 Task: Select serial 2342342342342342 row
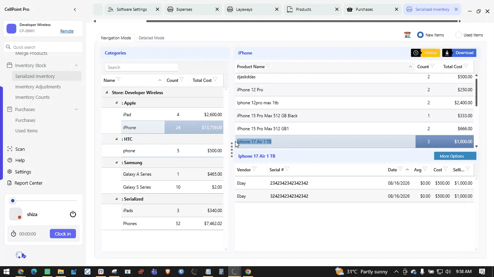[354, 183]
